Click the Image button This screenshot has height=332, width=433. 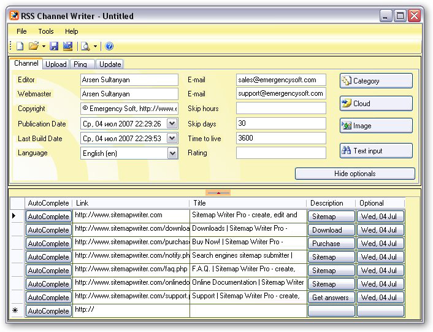pyautogui.click(x=376, y=126)
